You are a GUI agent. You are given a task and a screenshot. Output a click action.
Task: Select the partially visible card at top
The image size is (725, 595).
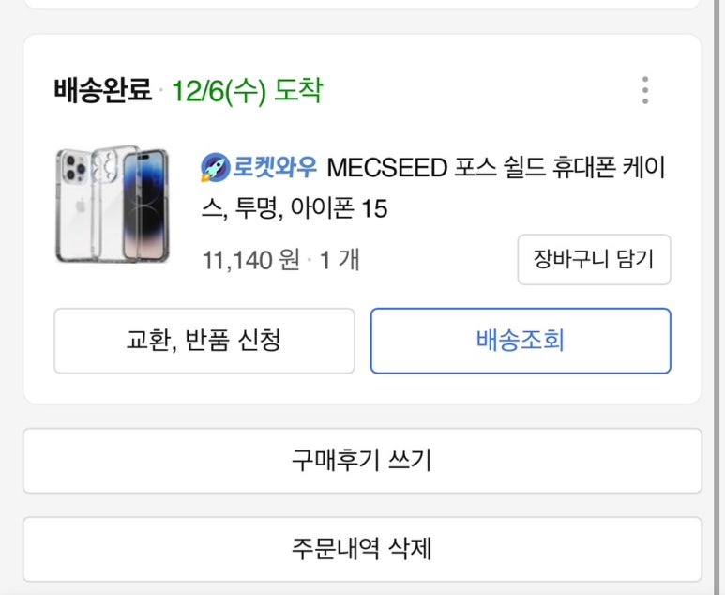pyautogui.click(x=362, y=4)
